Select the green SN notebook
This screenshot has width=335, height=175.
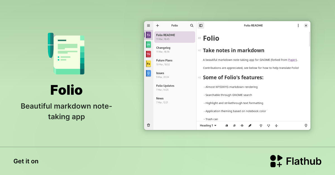coord(149,44)
